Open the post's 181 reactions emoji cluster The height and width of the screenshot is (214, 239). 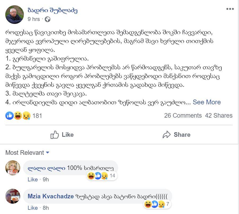click(x=18, y=115)
